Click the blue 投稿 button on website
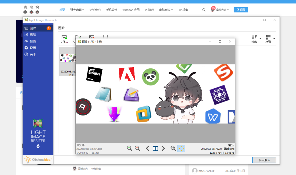 241,10
